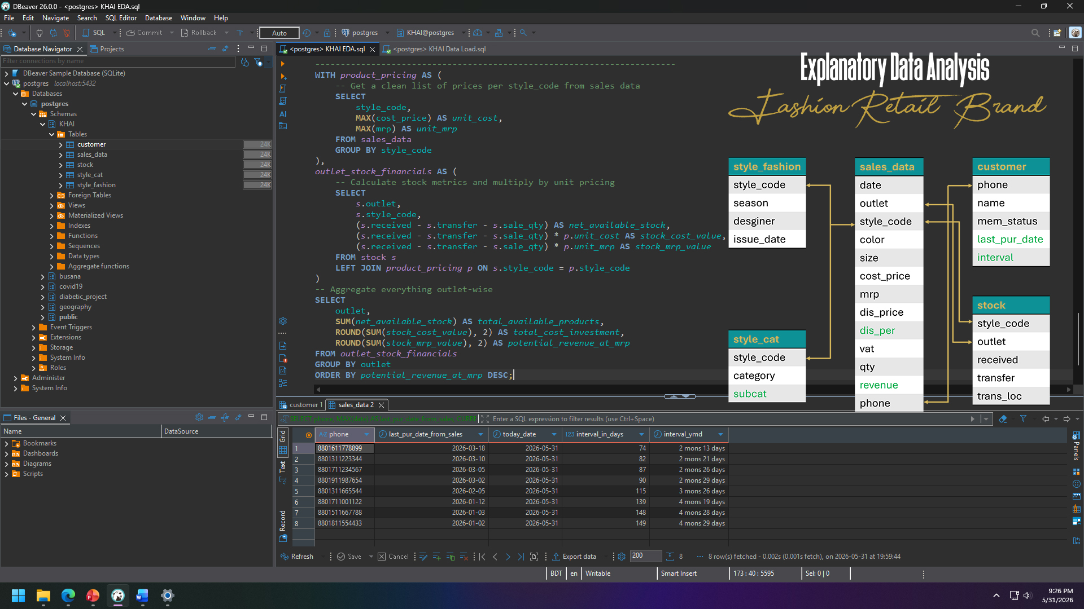Image resolution: width=1084 pixels, height=609 pixels.
Task: Open the transaction log history icon
Action: (x=307, y=33)
